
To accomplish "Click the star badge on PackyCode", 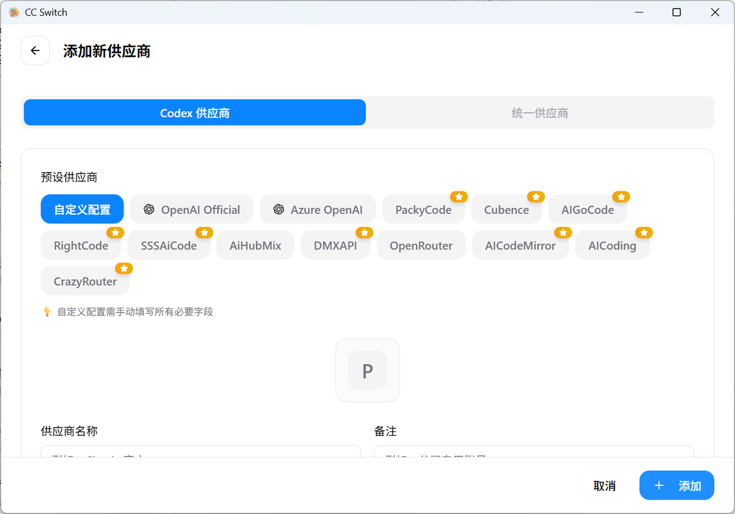I will click(458, 197).
